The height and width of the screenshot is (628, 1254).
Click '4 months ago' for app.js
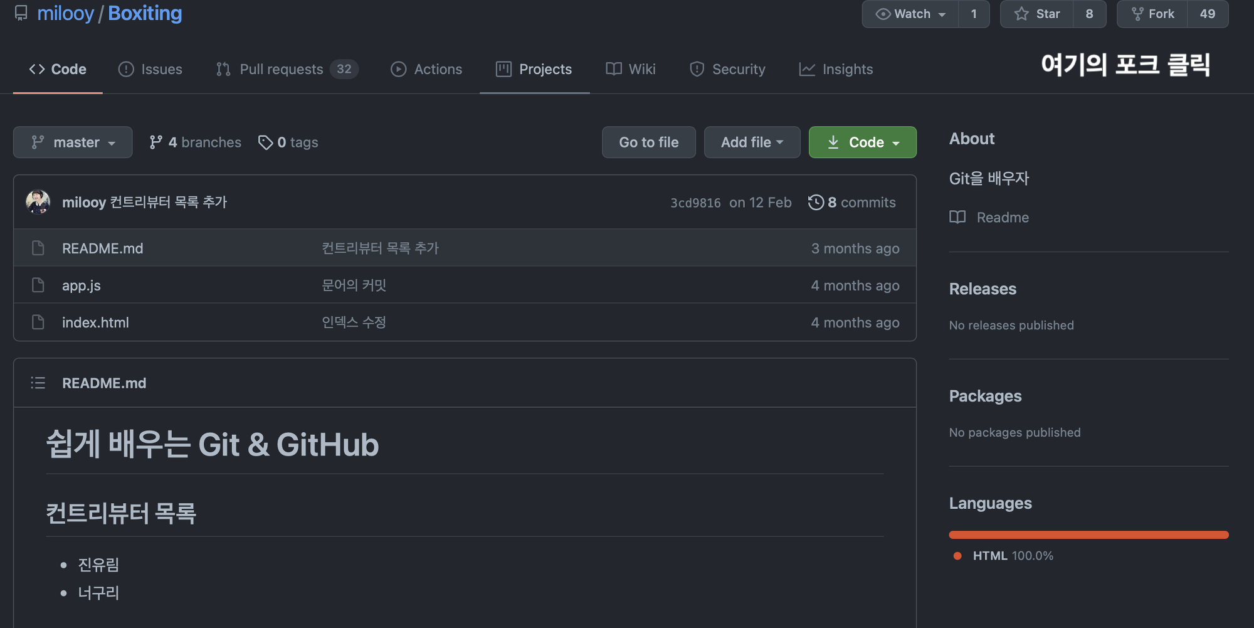(855, 285)
